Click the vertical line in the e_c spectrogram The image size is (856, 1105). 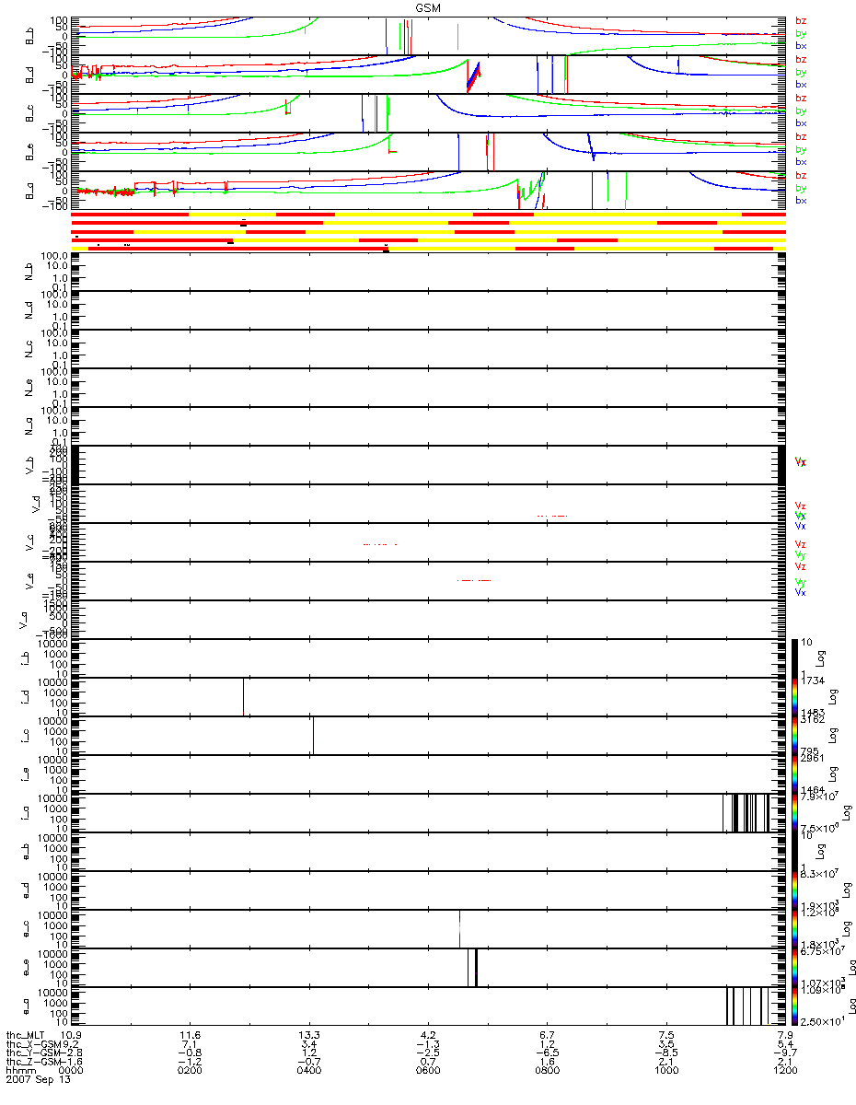(459, 928)
